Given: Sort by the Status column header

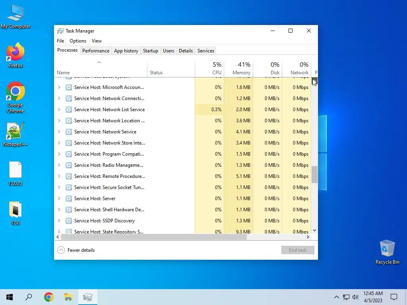Looking at the screenshot, I should (x=171, y=69).
